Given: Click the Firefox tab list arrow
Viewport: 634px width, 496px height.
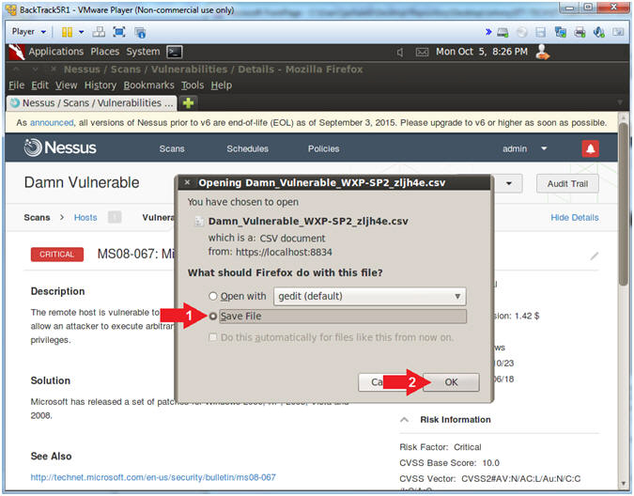Looking at the screenshot, I should 620,103.
